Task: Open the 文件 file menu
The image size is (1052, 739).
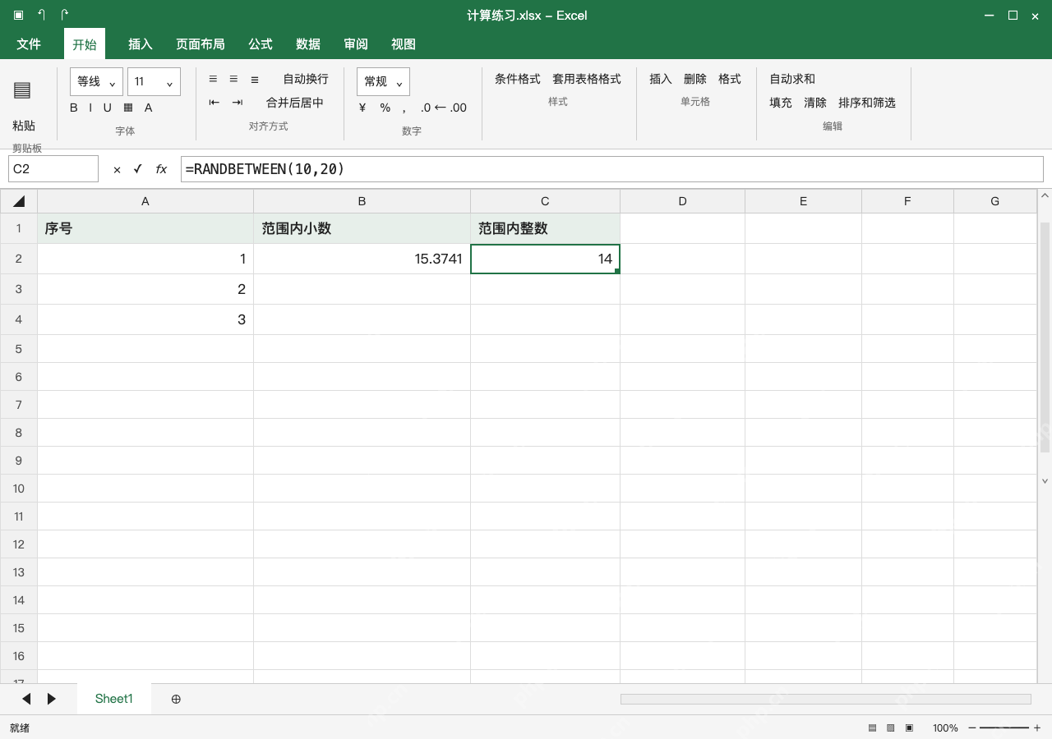Action: click(29, 44)
